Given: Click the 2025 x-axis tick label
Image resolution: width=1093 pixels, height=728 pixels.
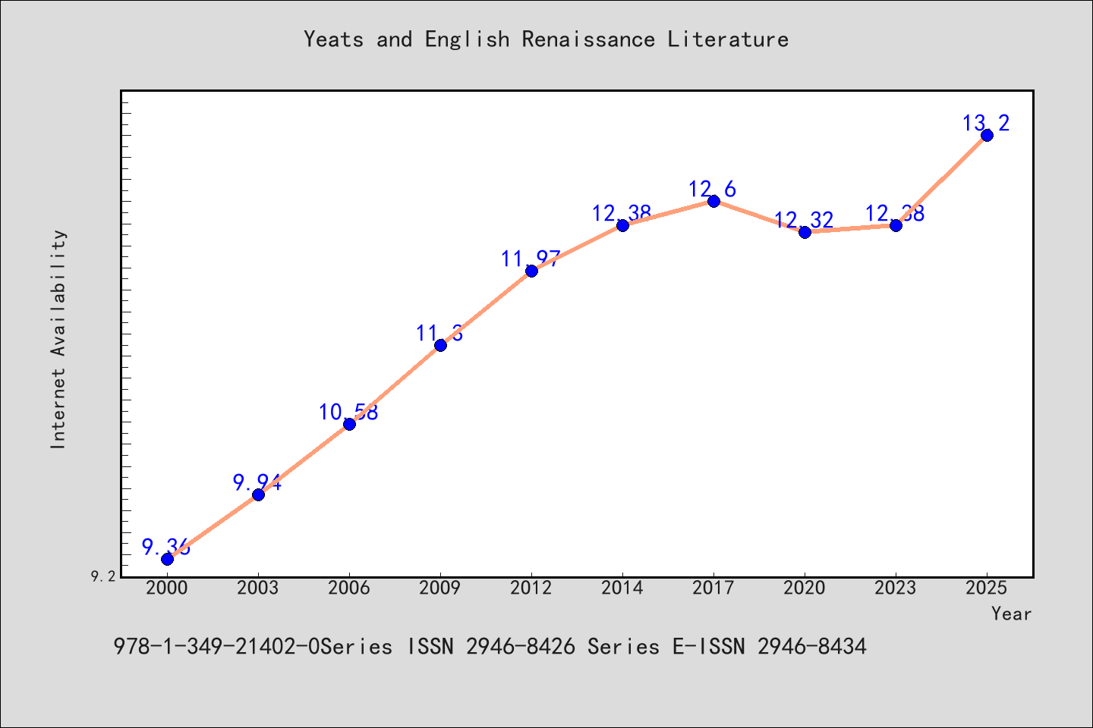Looking at the screenshot, I should click(x=987, y=588).
